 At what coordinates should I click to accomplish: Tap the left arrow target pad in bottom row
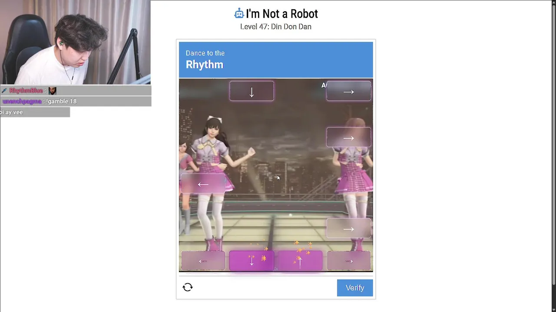pos(203,261)
